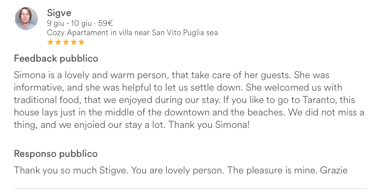Click the words San Vito Puglia sea
Viewport: 383px width, 190px height.
185,33
